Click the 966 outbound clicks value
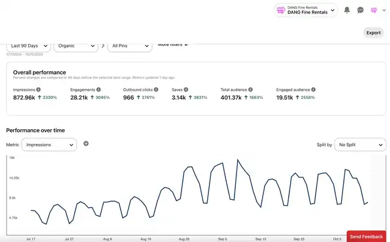This screenshot has height=242, width=390. pyautogui.click(x=129, y=98)
